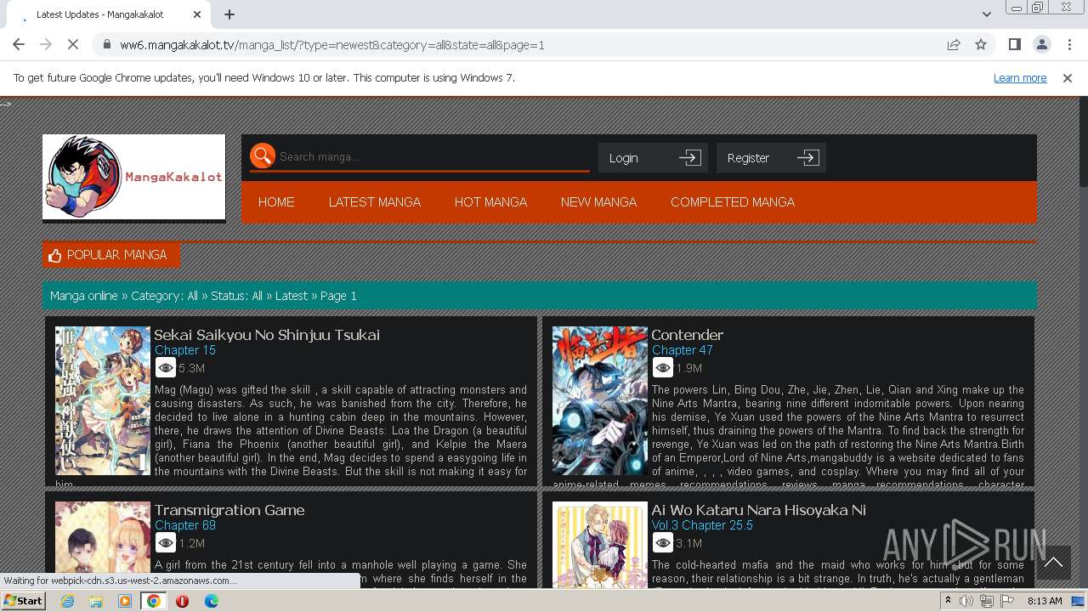
Task: Click the Contender cover thumbnail
Action: pos(600,400)
